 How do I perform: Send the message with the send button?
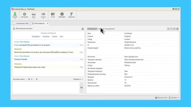[x=81, y=88]
